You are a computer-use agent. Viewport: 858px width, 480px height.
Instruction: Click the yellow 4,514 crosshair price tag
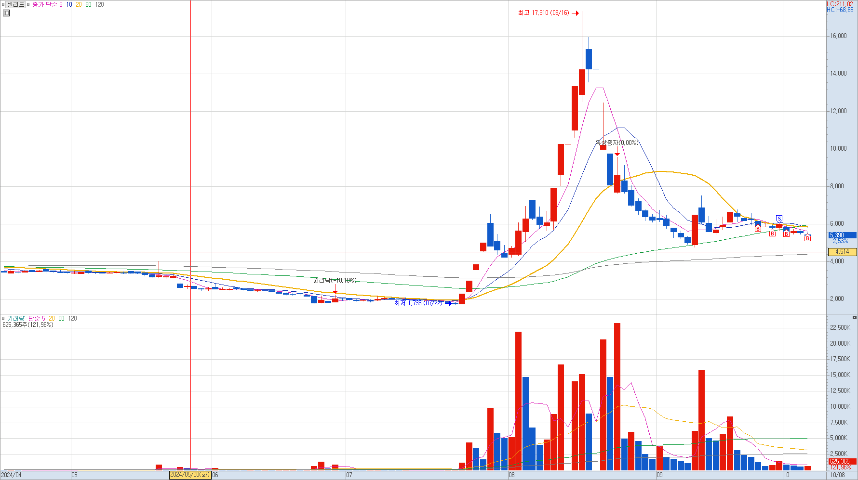point(842,252)
